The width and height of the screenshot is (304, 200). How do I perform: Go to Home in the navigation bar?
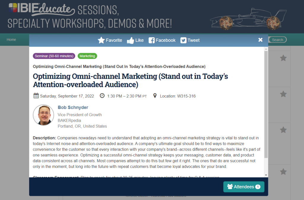coord(11,39)
